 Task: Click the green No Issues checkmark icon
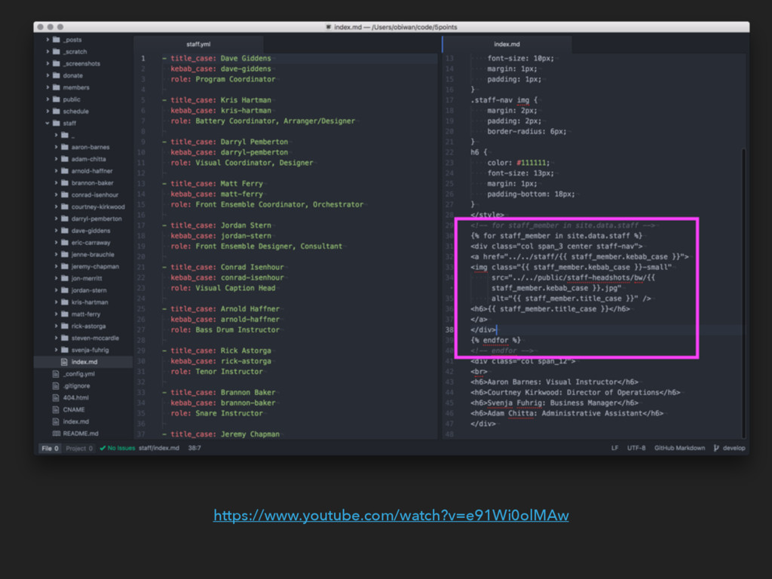(103, 448)
